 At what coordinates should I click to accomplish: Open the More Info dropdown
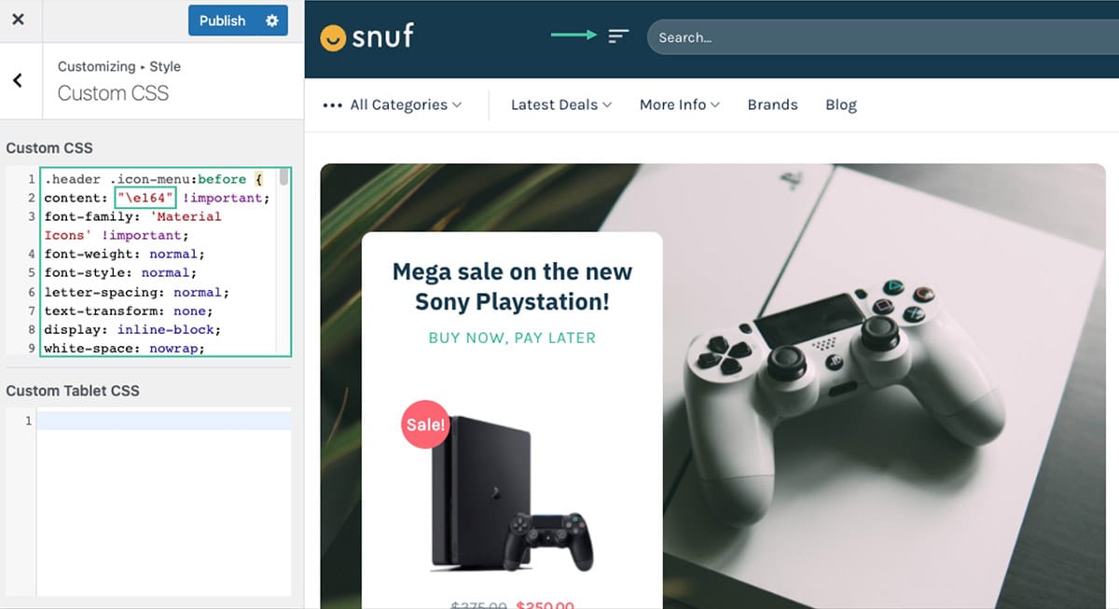(x=680, y=105)
